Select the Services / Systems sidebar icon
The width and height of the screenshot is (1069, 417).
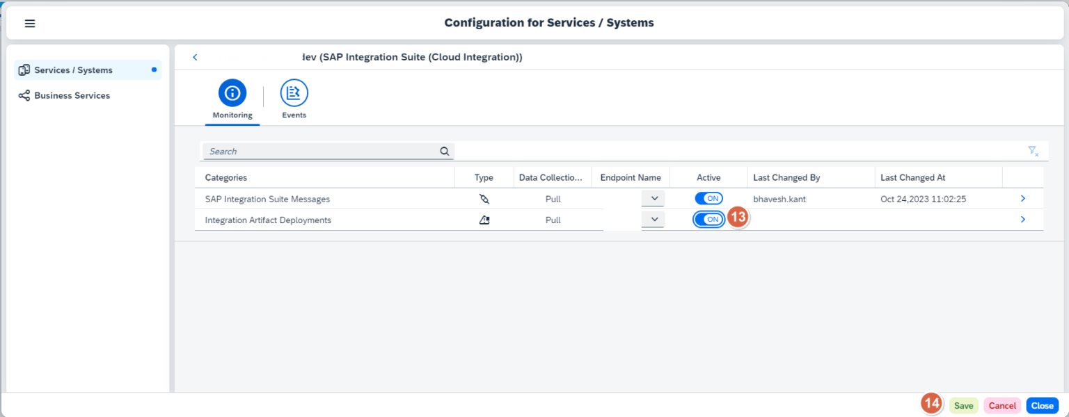pyautogui.click(x=24, y=69)
